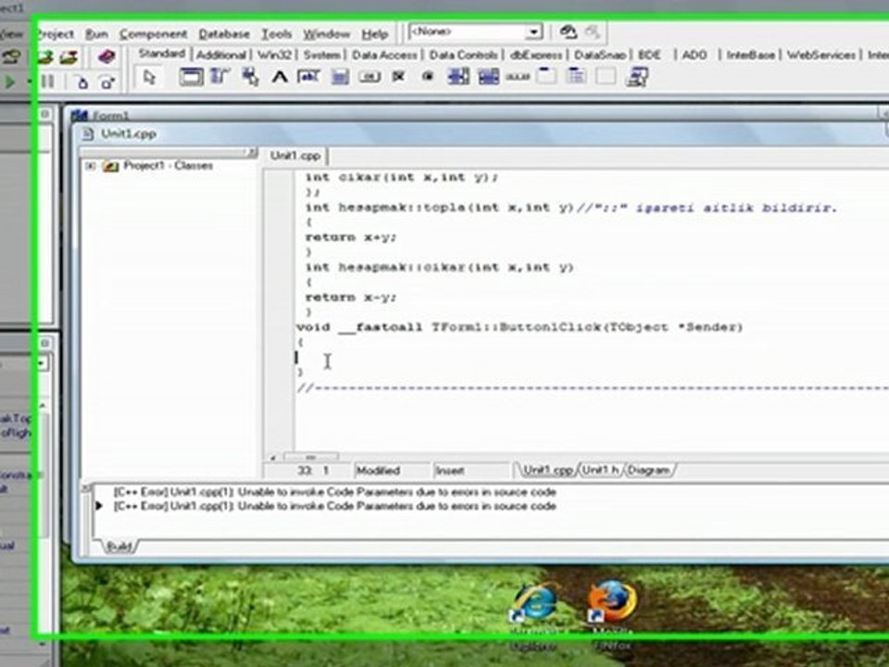
Task: Click the editor horizontal scrollbar
Action: click(x=311, y=457)
